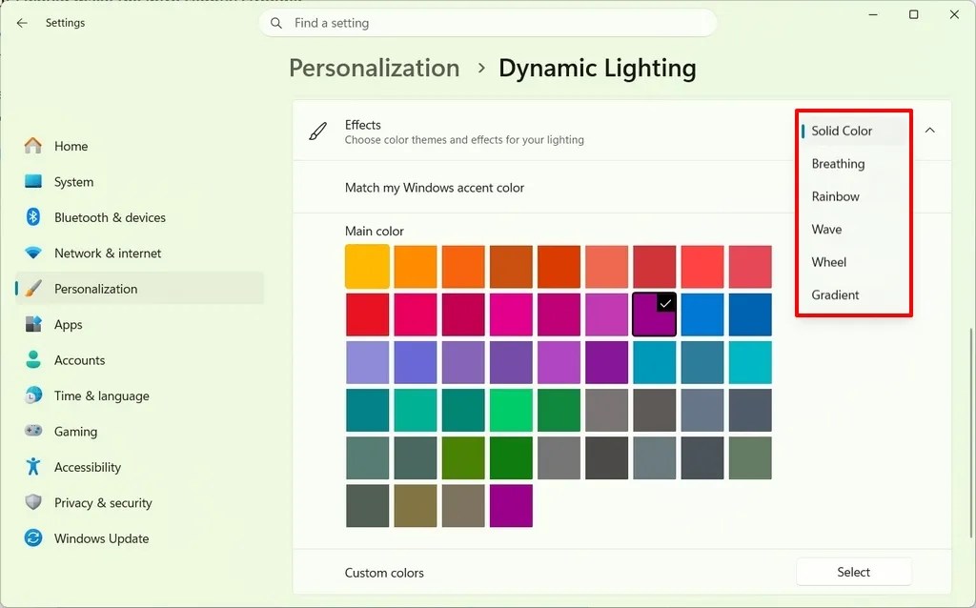
Task: Click the Network wifi icon
Action: (33, 253)
